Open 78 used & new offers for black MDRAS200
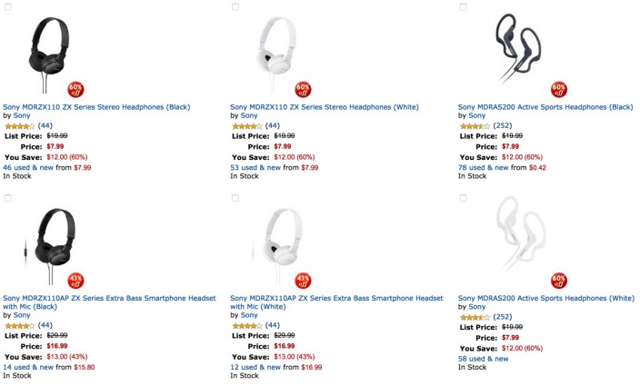 (x=484, y=167)
